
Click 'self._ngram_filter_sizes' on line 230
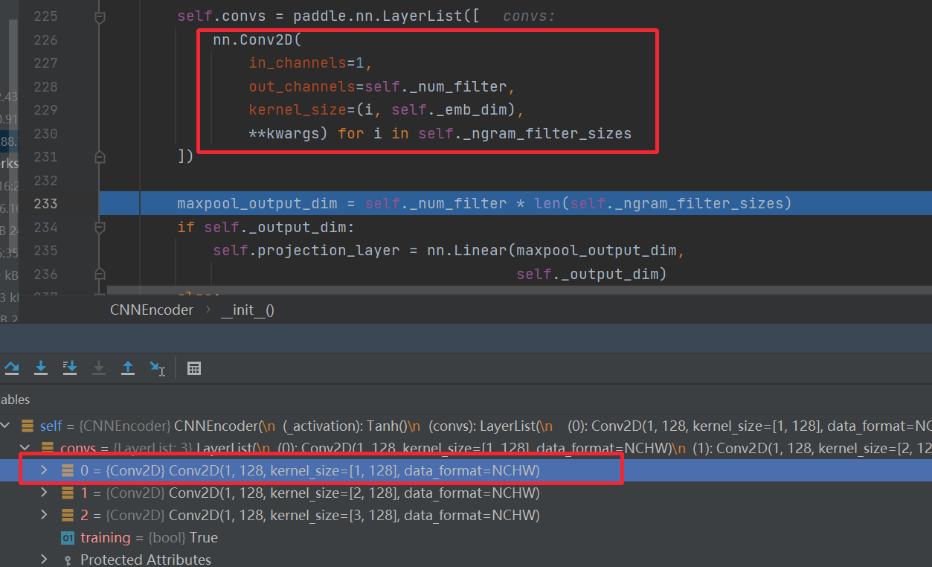[x=524, y=134]
